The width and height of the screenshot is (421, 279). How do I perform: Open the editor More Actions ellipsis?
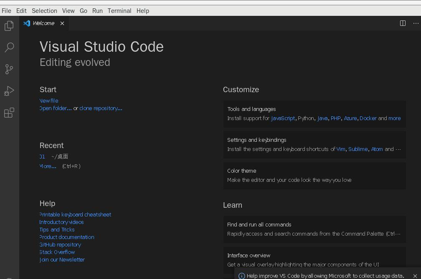(416, 23)
